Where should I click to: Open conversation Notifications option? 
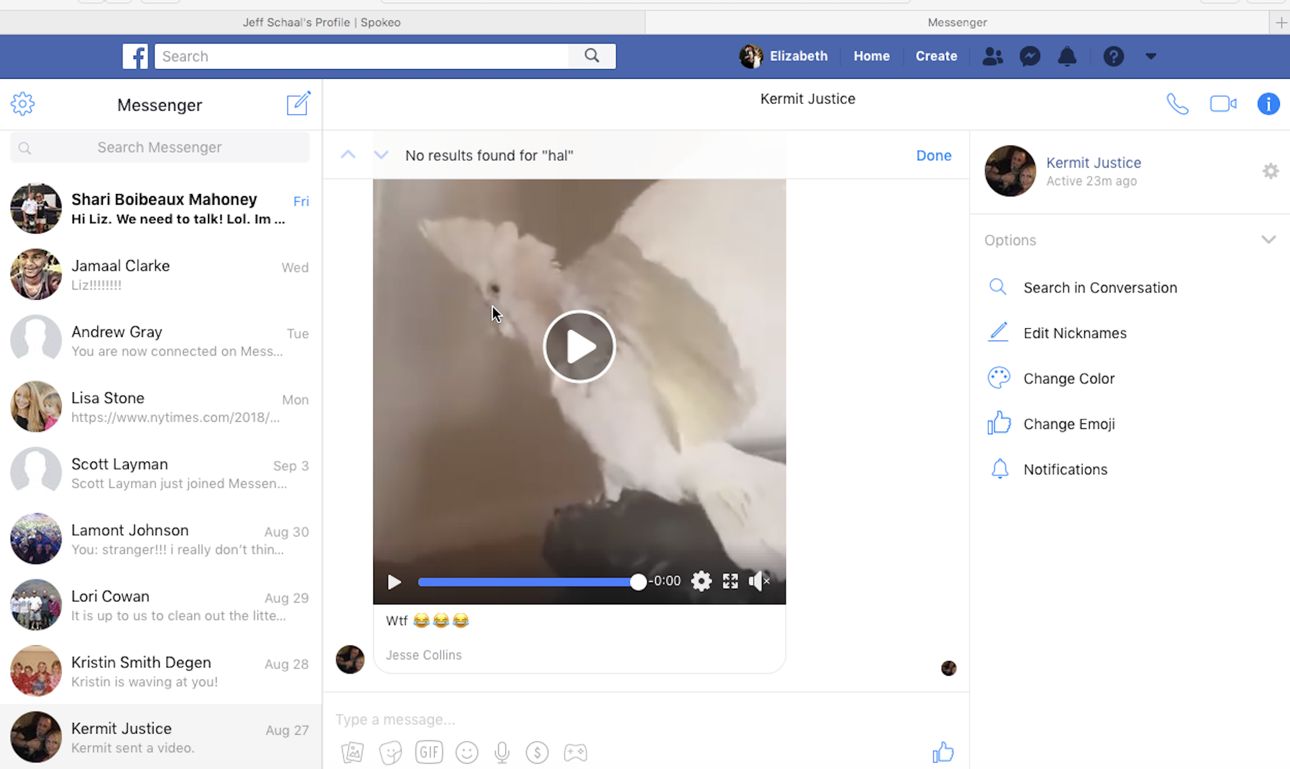coord(1065,470)
